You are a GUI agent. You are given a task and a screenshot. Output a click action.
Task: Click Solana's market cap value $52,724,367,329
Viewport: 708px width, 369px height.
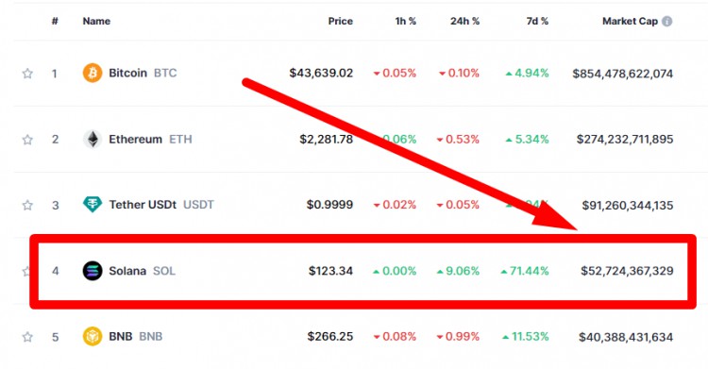click(x=627, y=271)
